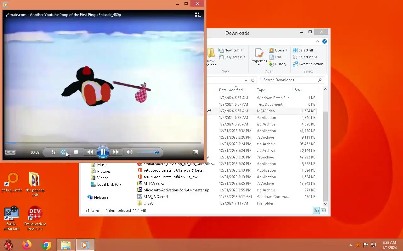Click the media player taskbar button
Viewport: 403px width, 251px height.
[85, 245]
